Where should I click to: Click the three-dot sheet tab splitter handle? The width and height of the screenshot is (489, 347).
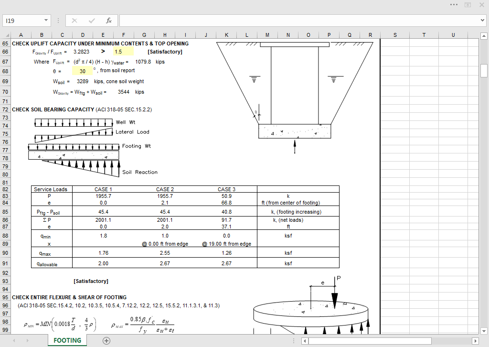pos(294,341)
